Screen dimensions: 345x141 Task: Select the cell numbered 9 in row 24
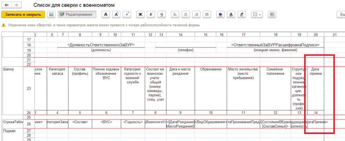181,113
